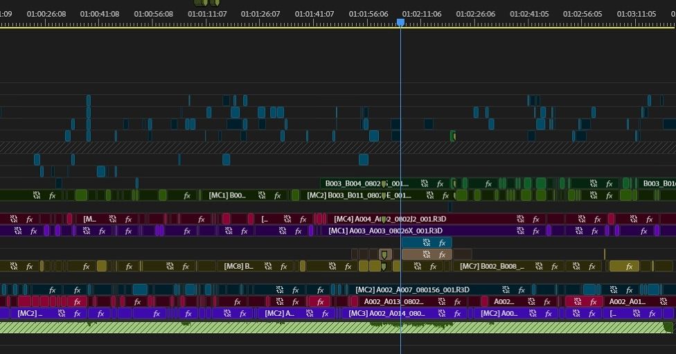Screen dimensions: 676x354
Task: Click ruler at timecode 01:00:56:08
Action: 154,15
